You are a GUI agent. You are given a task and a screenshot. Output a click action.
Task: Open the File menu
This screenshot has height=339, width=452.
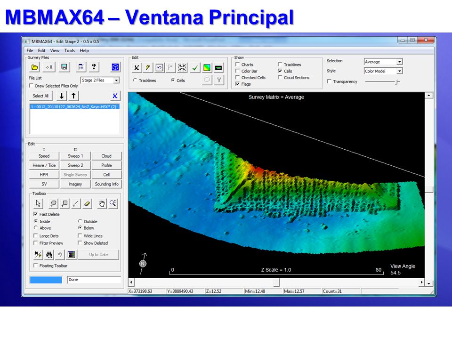30,50
